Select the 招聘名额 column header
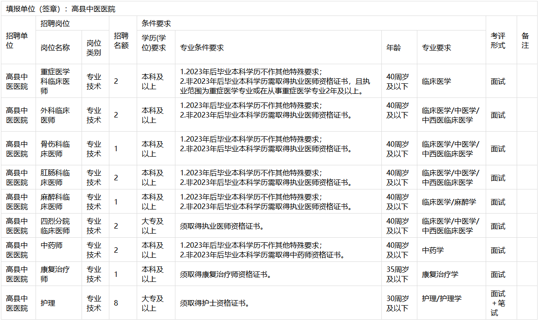539x332 pixels. click(x=121, y=41)
